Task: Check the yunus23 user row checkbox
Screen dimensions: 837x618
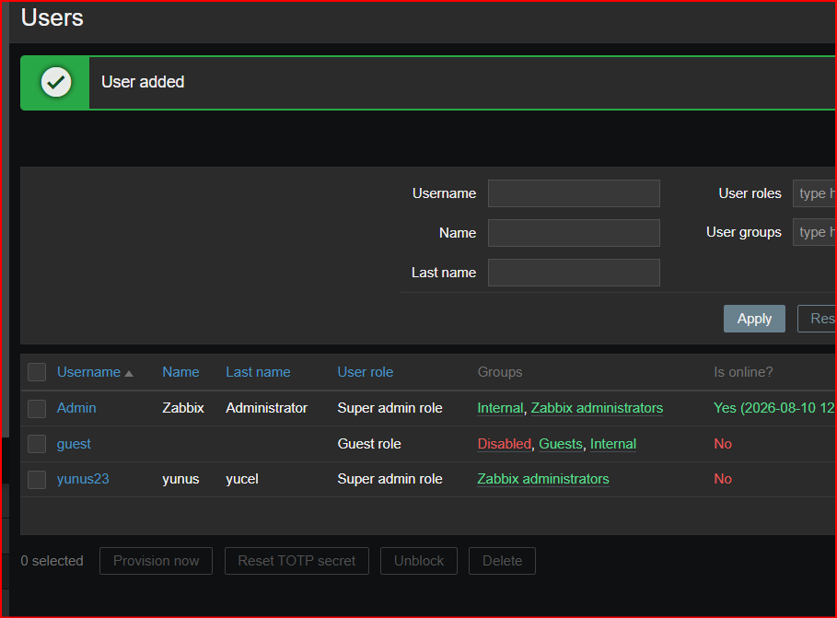Action: 37,479
